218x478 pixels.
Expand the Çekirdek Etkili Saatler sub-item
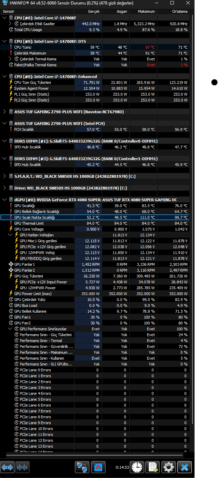pyautogui.click(x=10, y=24)
